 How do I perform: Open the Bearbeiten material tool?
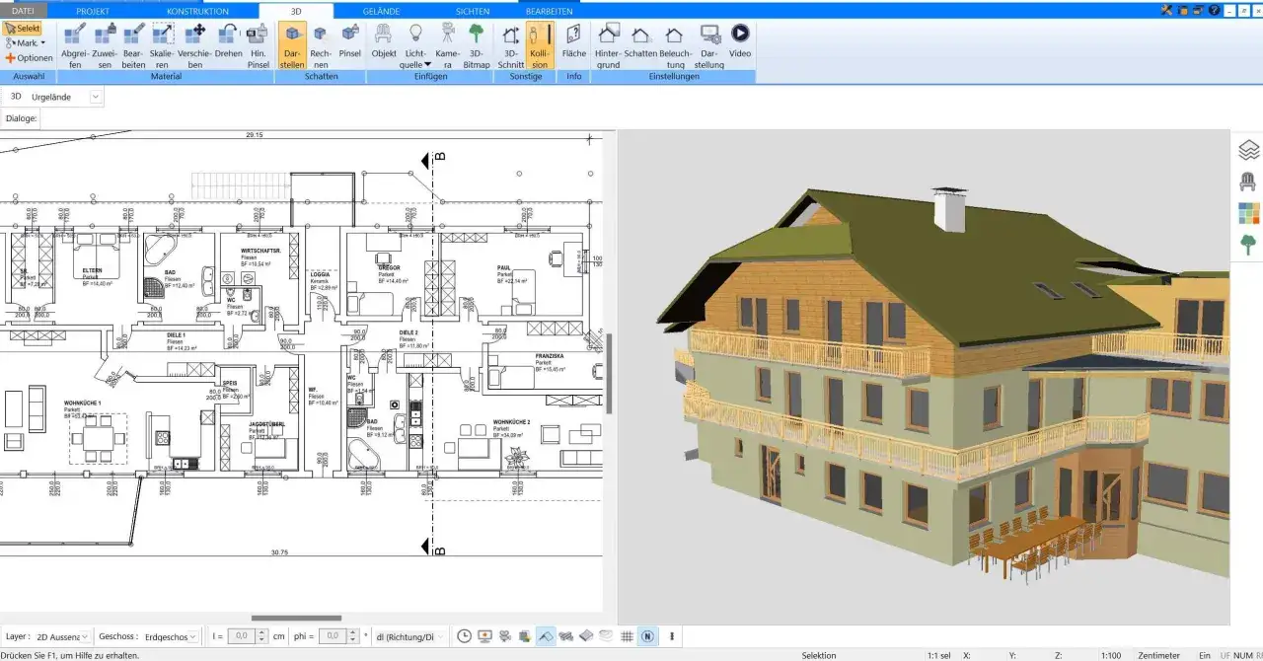(x=134, y=45)
